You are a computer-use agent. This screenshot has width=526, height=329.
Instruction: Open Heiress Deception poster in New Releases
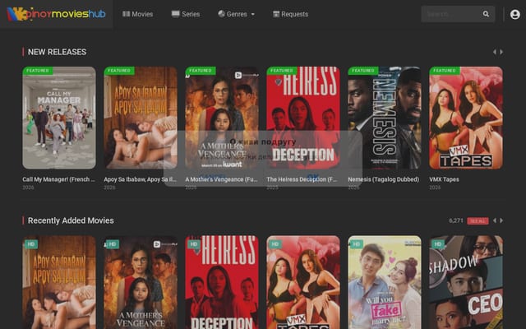[303, 118]
